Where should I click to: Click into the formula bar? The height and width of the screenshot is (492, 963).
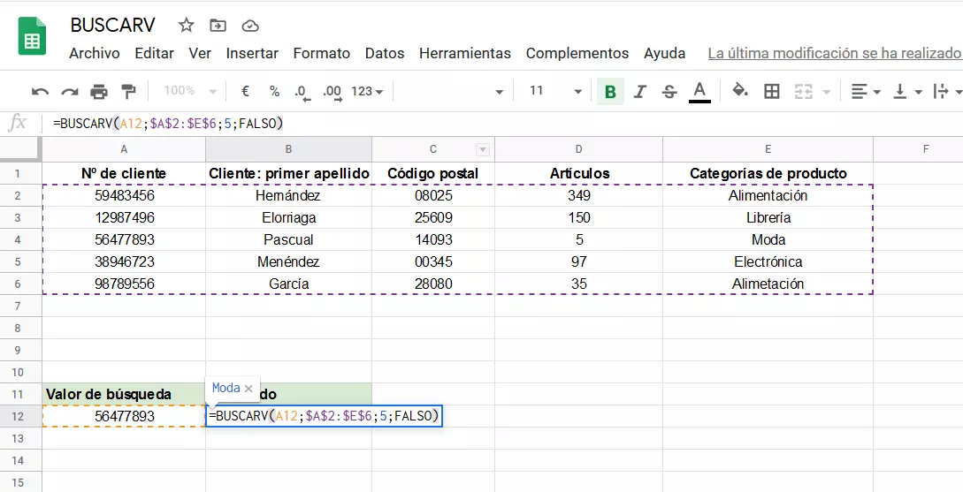[504, 124]
